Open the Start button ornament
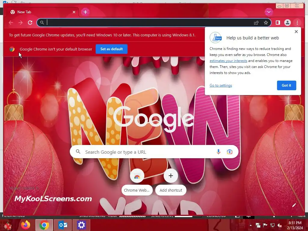 [x=8, y=226]
